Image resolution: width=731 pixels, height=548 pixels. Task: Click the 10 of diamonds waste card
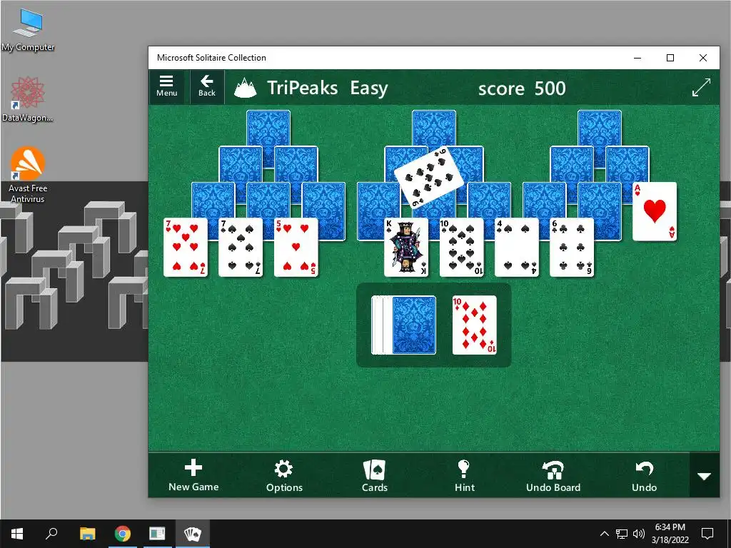pyautogui.click(x=475, y=325)
